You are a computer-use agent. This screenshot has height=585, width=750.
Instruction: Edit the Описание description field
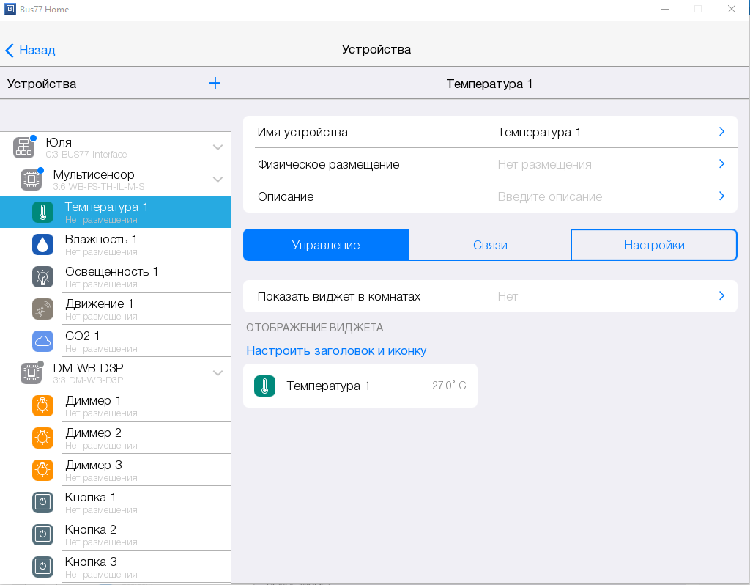(549, 196)
